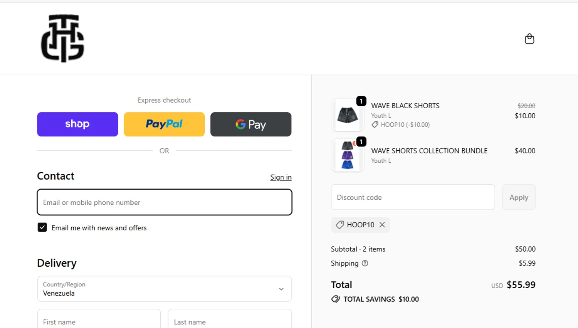Click the WAVE BLACK SHORTS product name

pyautogui.click(x=405, y=106)
